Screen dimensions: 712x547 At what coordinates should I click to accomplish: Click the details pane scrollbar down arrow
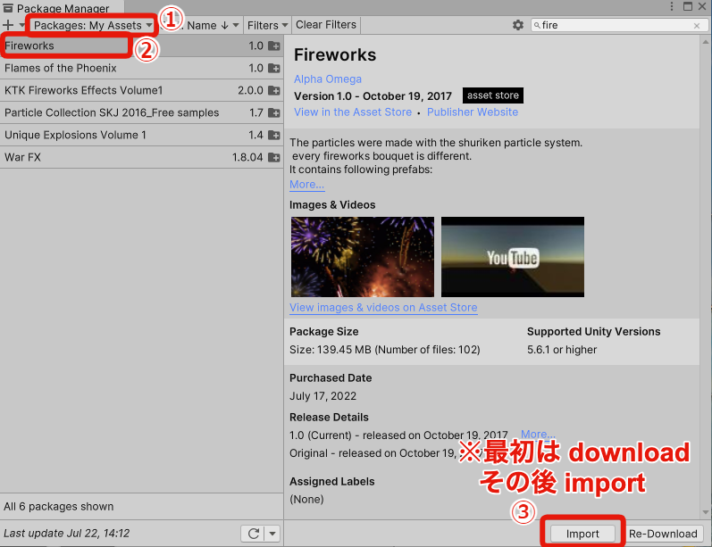click(706, 512)
